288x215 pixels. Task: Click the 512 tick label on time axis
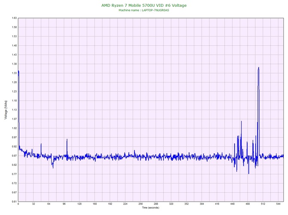pyautogui.click(x=263, y=204)
